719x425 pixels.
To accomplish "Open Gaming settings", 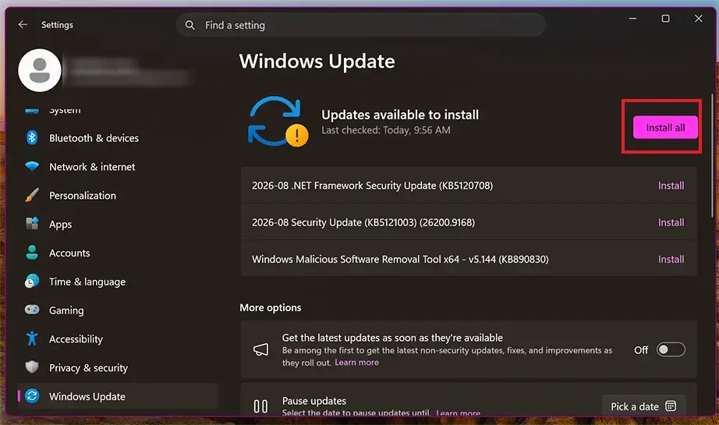I will tap(66, 310).
